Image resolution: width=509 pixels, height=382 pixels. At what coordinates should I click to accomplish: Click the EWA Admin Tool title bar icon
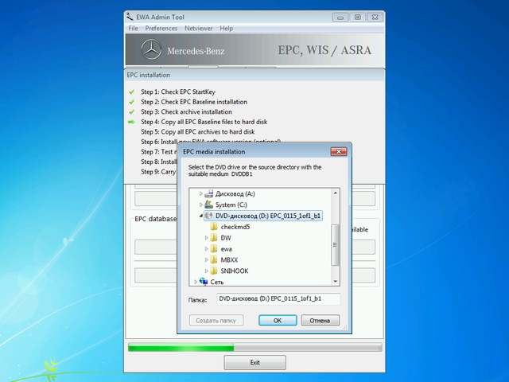(x=130, y=17)
